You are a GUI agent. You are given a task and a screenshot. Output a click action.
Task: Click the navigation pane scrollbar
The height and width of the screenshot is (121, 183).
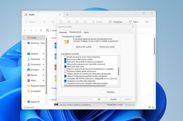[46, 66]
